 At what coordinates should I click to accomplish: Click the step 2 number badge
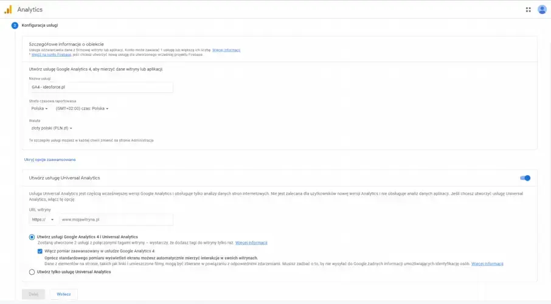point(15,25)
